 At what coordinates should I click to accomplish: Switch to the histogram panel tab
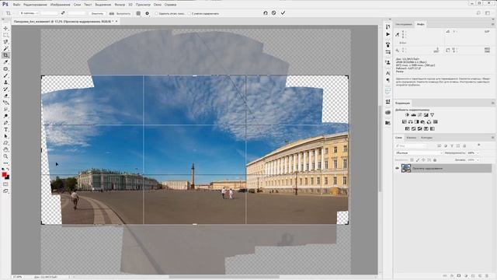404,24
